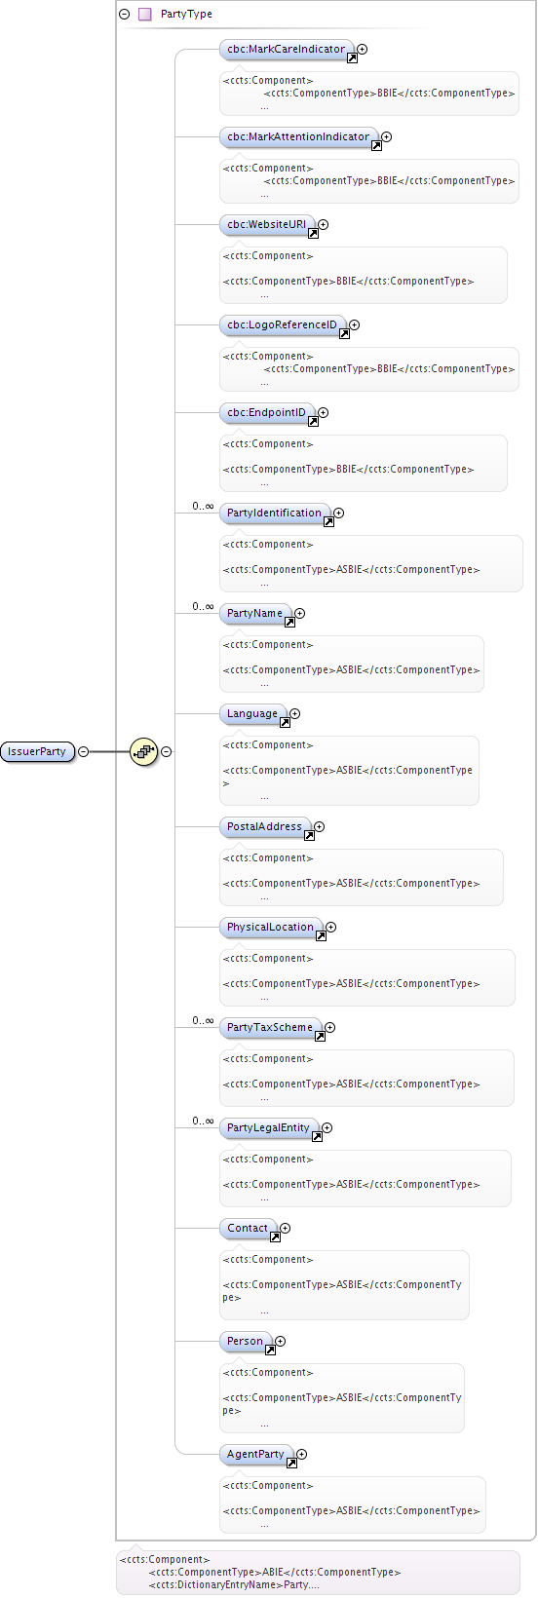Collapse the sequence compositor children
538x1598 pixels.
pyautogui.click(x=167, y=751)
